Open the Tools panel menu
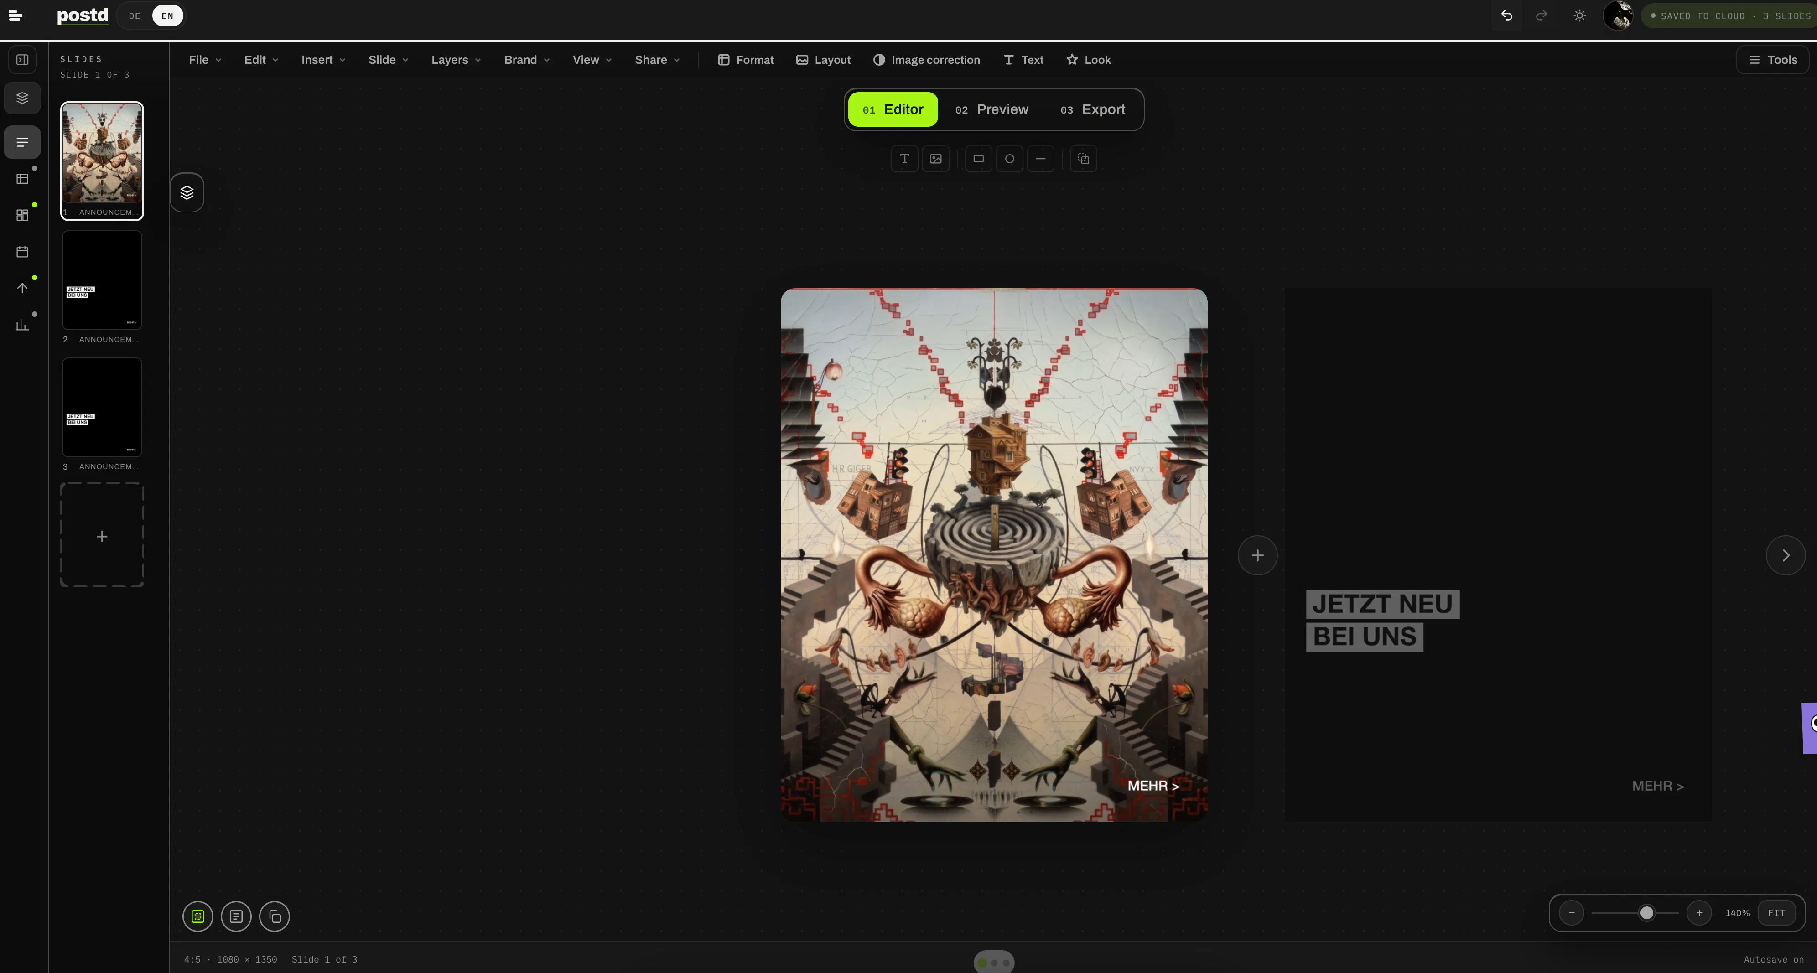This screenshot has height=973, width=1817. coord(1773,60)
